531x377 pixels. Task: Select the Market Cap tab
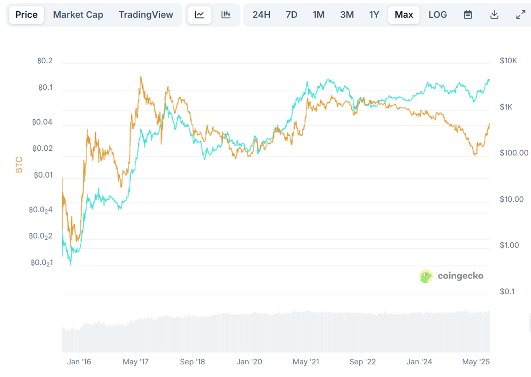pos(78,15)
